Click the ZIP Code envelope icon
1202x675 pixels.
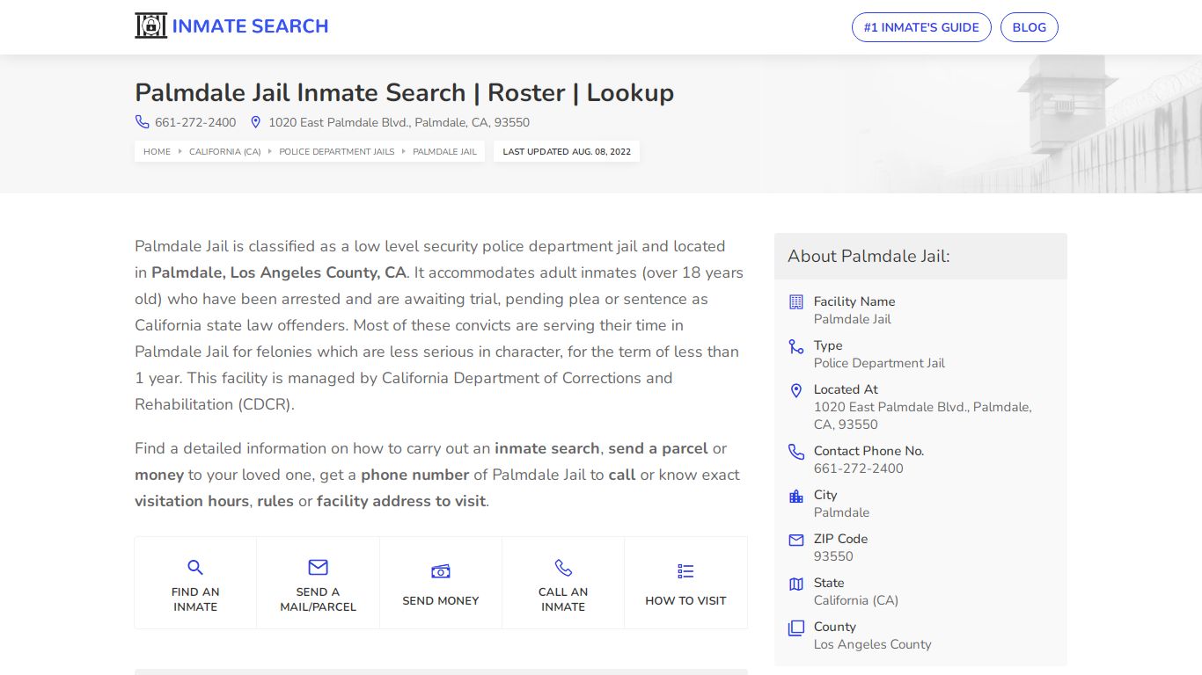pos(796,540)
